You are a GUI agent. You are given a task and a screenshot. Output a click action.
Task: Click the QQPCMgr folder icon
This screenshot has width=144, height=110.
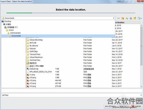tap(28, 52)
